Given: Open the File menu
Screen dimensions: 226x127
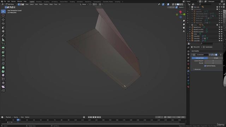Looking at the screenshot, I should (5, 1).
